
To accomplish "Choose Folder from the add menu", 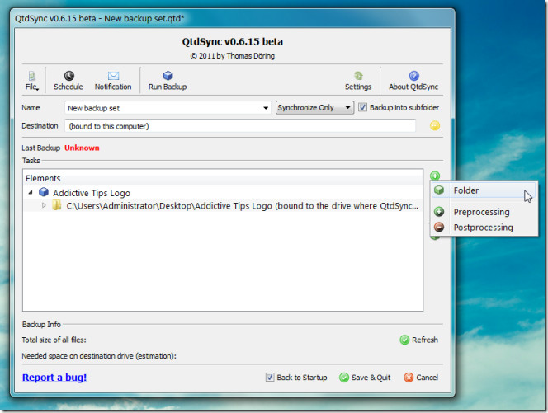I will point(484,190).
